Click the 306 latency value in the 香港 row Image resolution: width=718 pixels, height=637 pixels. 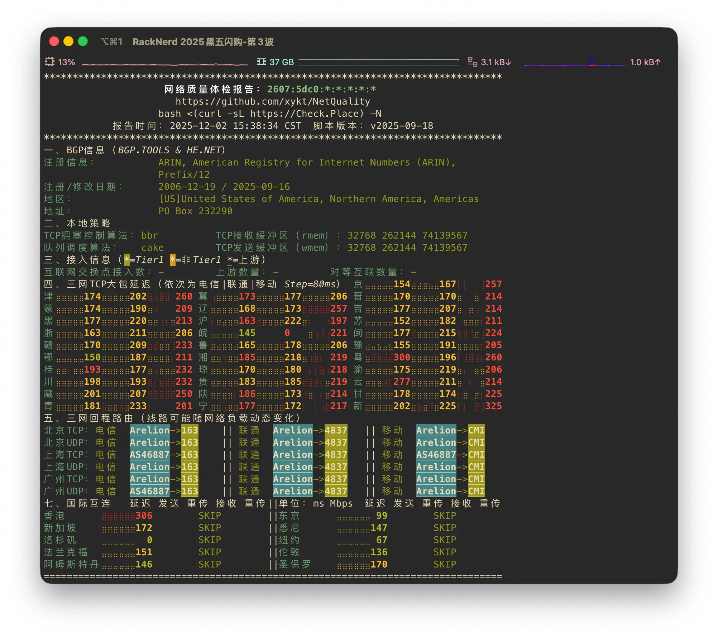click(x=144, y=516)
